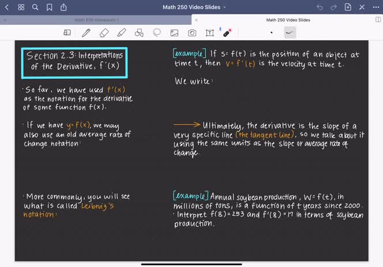
Task: Open the add page menu
Action: (348, 7)
